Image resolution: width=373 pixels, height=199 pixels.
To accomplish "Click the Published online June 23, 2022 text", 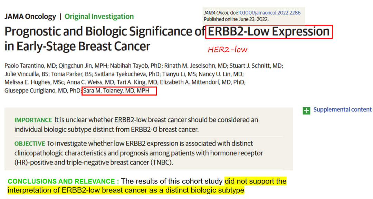I will click(x=236, y=19).
